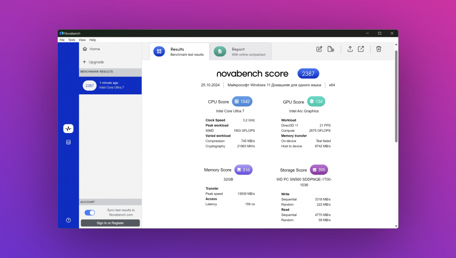
Task: Click the '59 MB/s' random read value
Action: point(325,220)
